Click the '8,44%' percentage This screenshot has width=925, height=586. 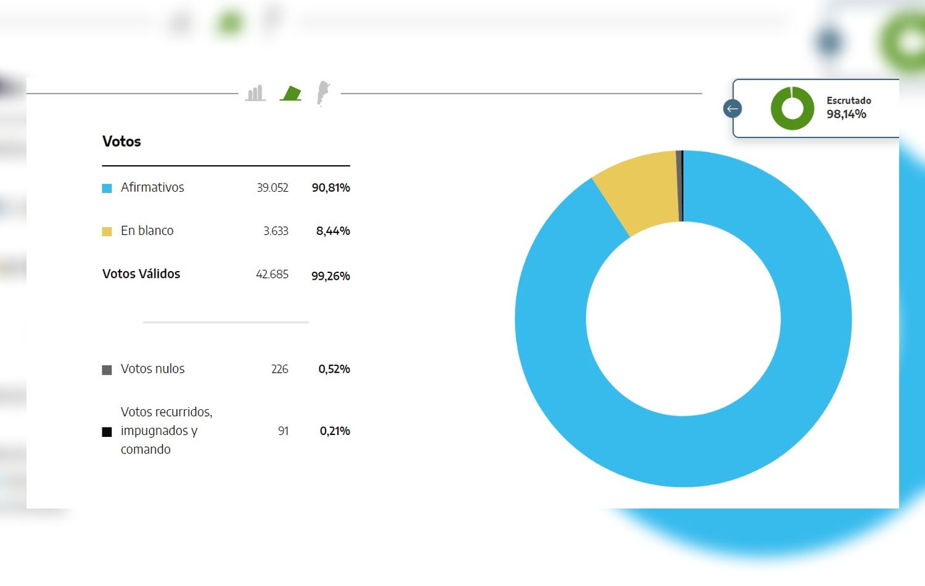point(333,230)
